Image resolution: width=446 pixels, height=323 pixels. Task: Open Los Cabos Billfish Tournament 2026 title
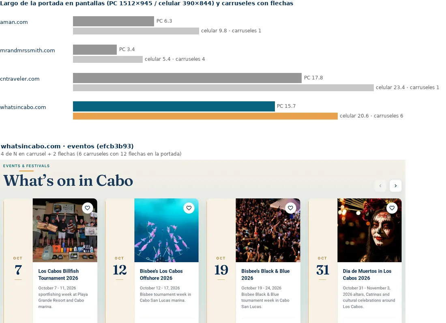pos(59,275)
